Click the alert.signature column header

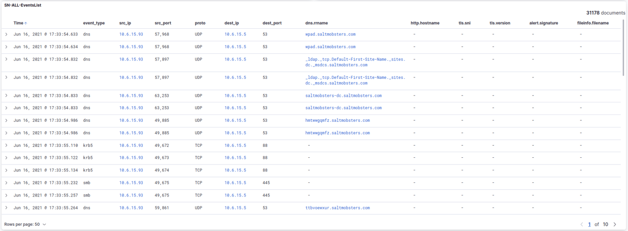(x=544, y=23)
